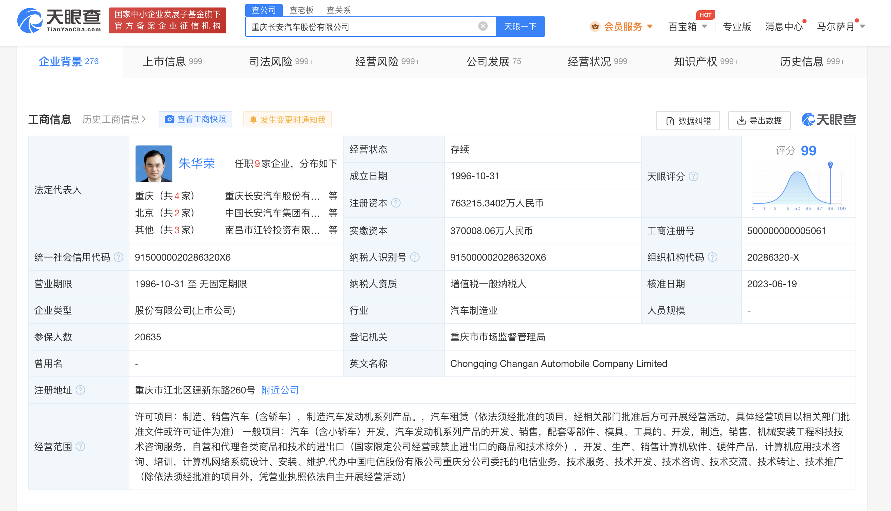Clear the search box with X icon
This screenshot has height=511, width=891.
[x=483, y=26]
